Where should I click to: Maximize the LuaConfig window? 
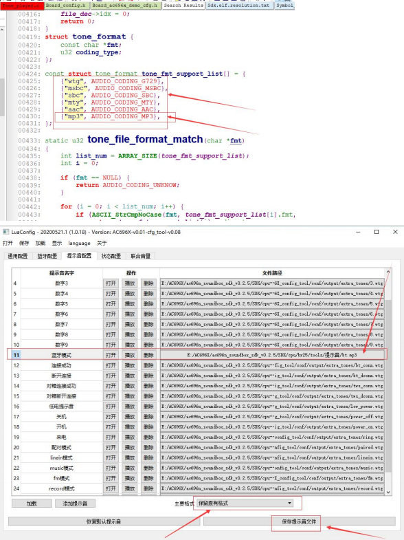click(x=377, y=232)
